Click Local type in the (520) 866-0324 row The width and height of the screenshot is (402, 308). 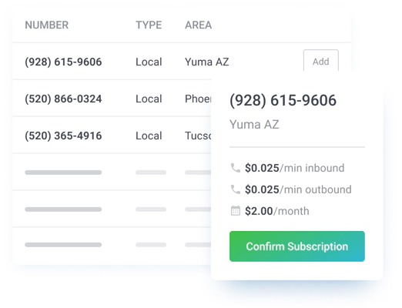pos(149,99)
